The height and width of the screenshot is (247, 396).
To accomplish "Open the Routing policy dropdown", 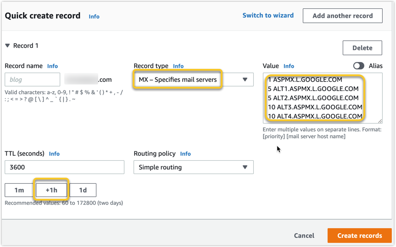I will [193, 167].
